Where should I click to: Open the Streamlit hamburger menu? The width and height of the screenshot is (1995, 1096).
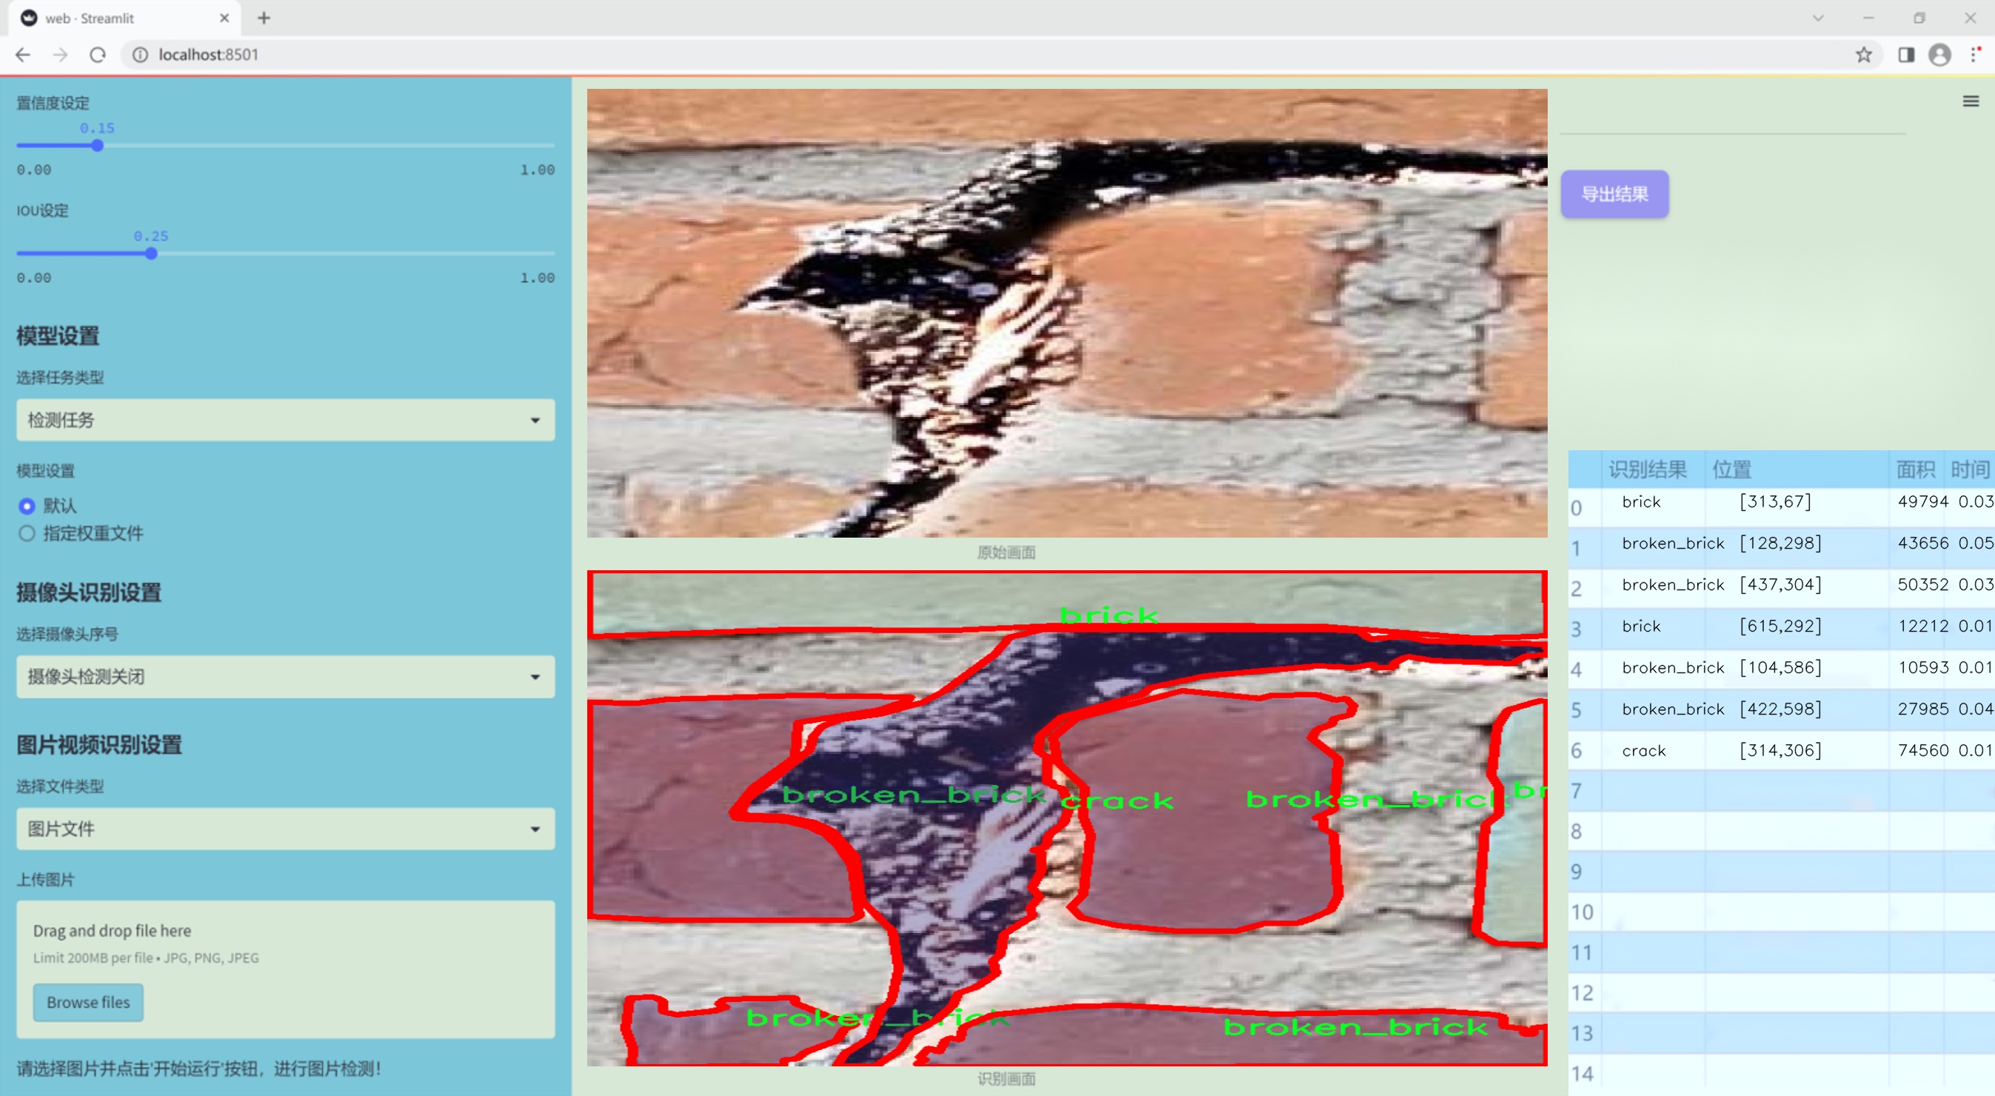pos(1971,101)
